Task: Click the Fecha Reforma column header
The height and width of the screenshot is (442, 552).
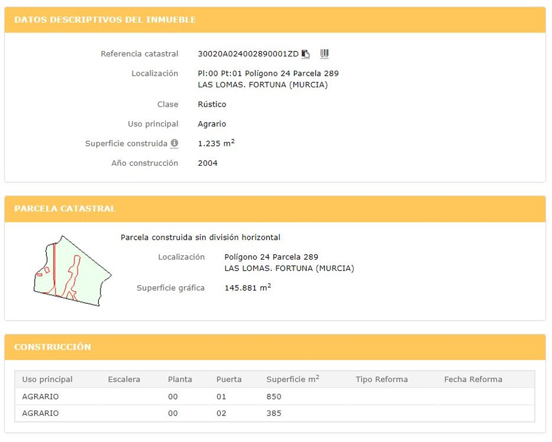Action: [x=473, y=380]
